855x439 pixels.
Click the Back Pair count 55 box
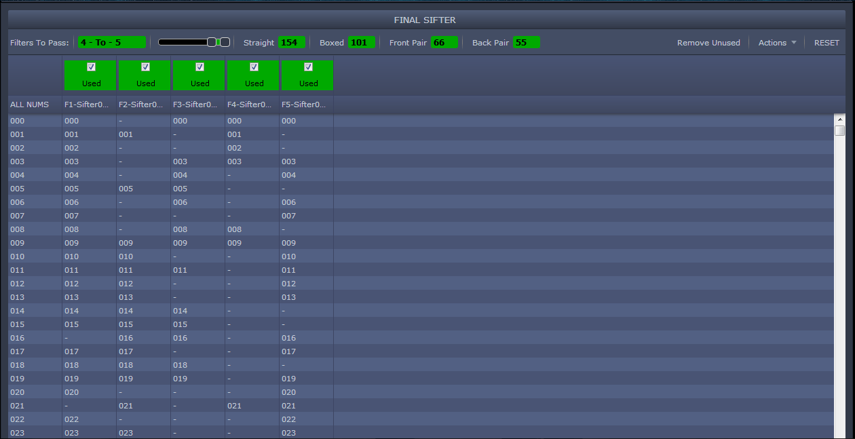(x=527, y=42)
